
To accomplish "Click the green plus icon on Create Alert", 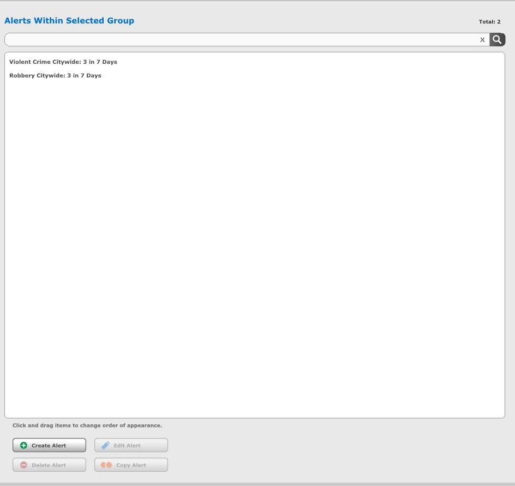I will 23,446.
